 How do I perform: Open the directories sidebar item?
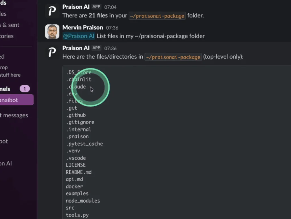[7, 36]
